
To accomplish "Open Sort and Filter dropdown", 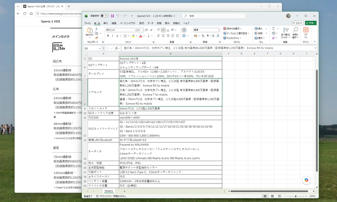I will click(286, 33).
